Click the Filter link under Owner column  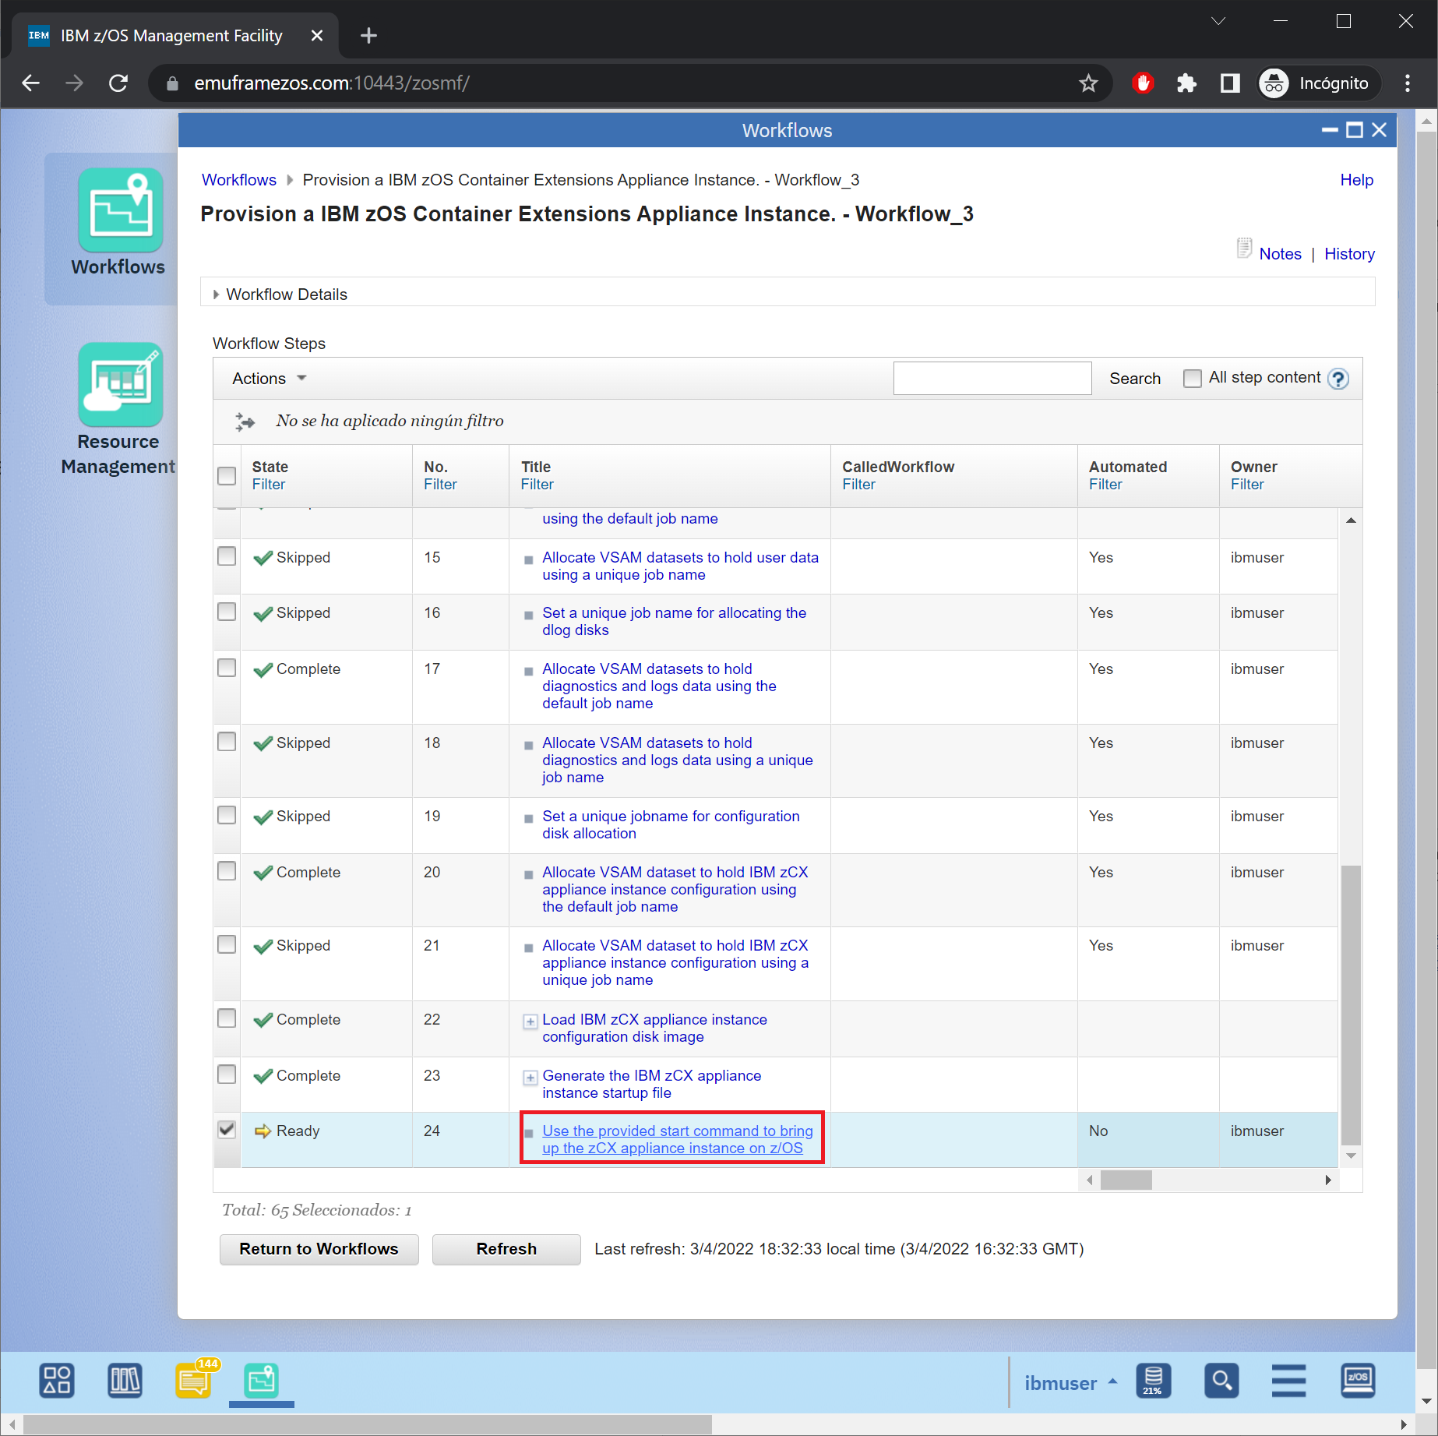pyautogui.click(x=1247, y=485)
